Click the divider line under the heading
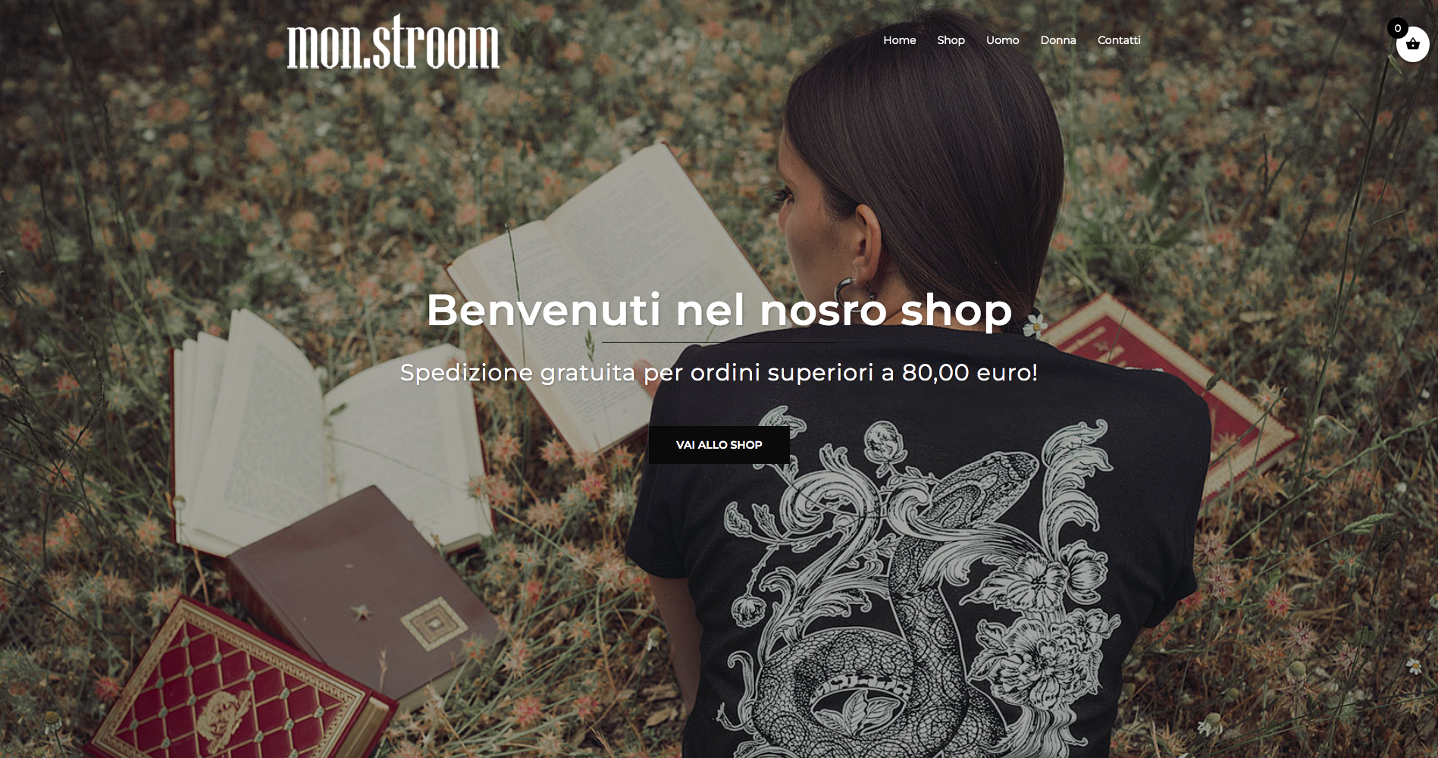The height and width of the screenshot is (758, 1438). [719, 342]
